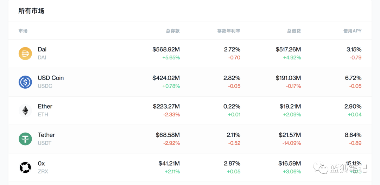
Task: Sort by 借用APY column header
Action: point(352,31)
